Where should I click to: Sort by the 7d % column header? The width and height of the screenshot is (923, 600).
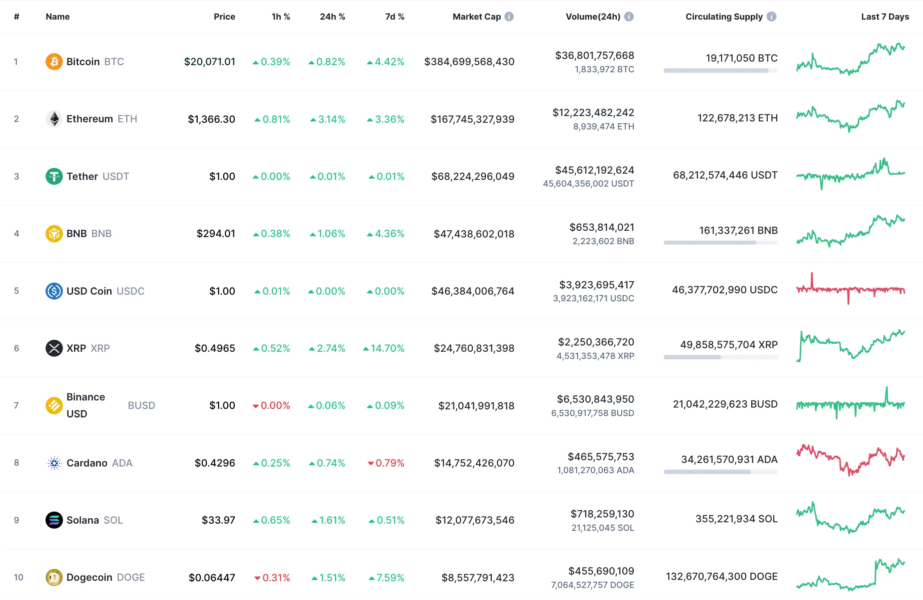point(394,16)
